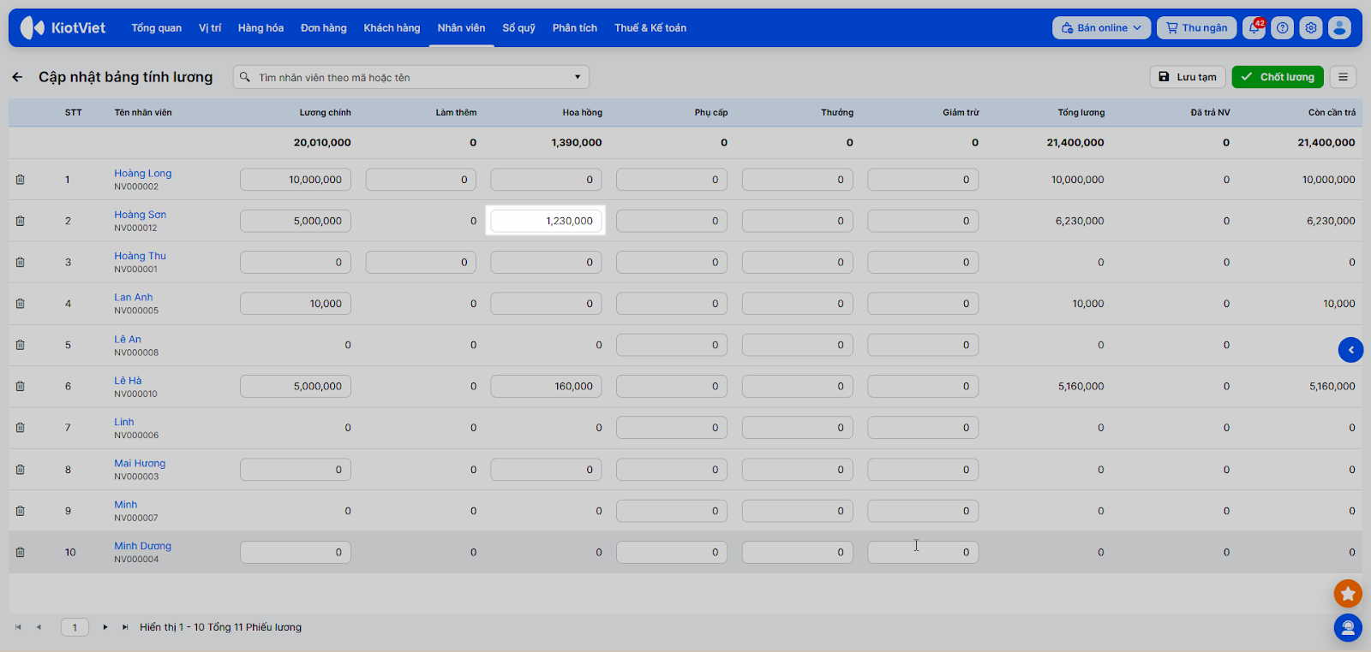
Task: Open employee Mai Hương link
Action: click(140, 464)
